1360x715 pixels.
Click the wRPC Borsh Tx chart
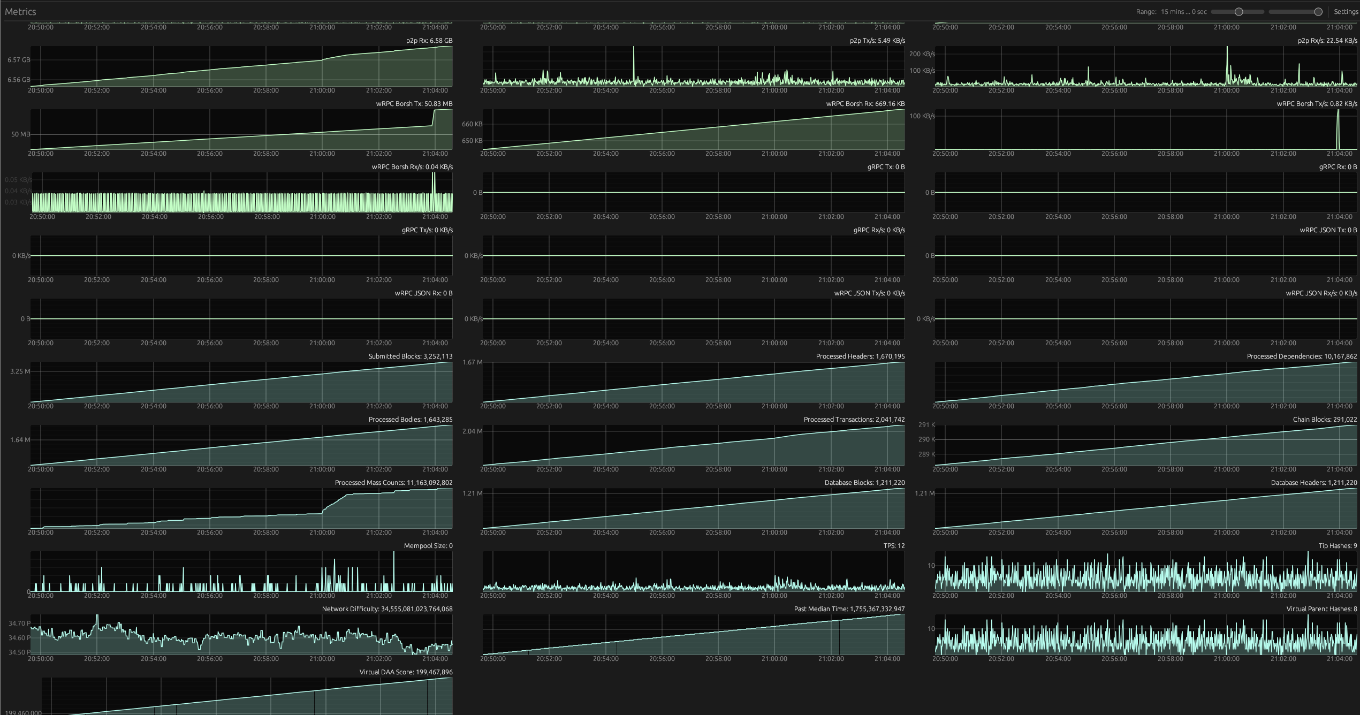point(241,130)
